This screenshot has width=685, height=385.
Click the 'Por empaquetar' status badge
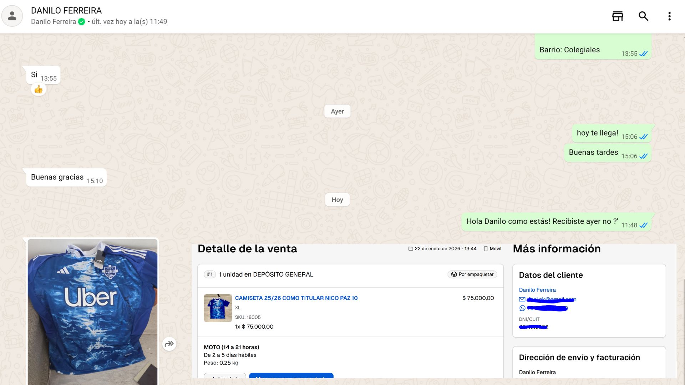472,274
